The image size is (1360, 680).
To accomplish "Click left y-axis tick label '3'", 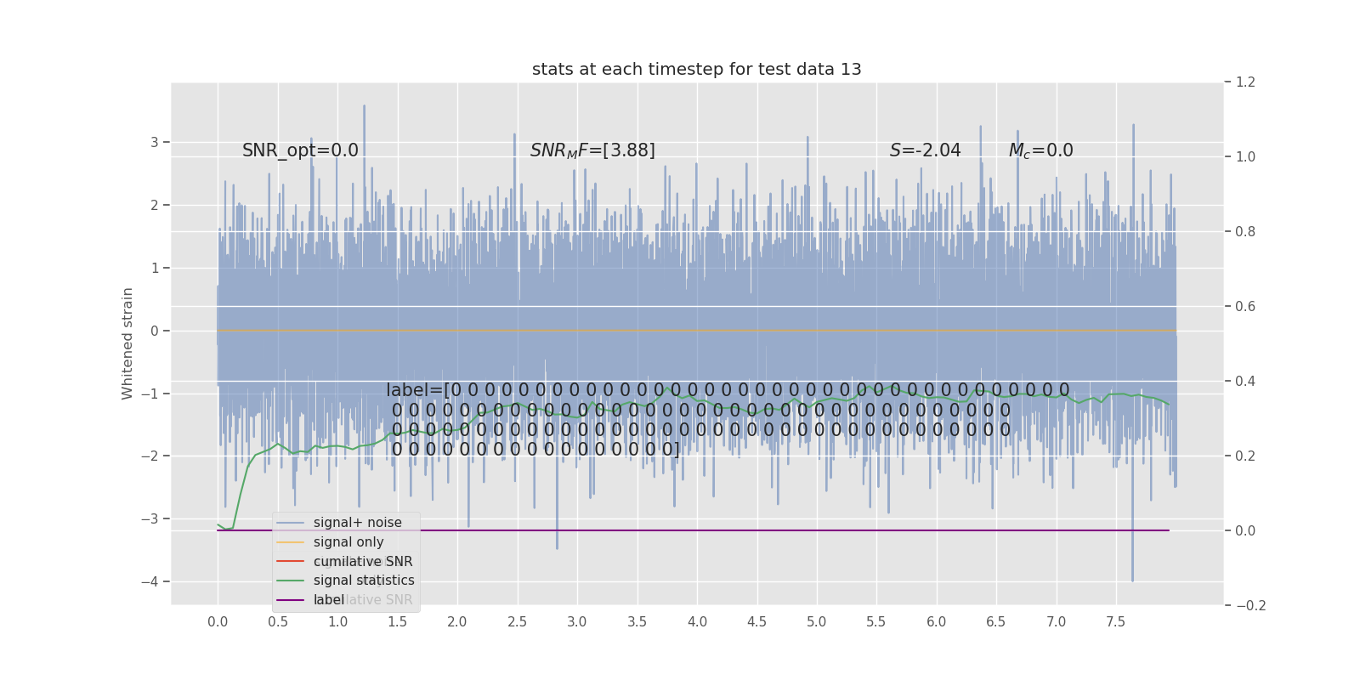I will coord(155,142).
